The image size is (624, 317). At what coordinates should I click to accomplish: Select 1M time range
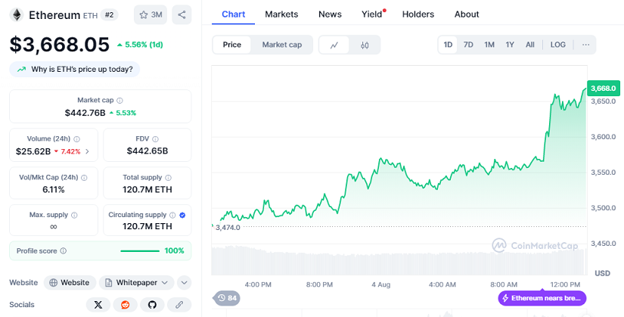click(x=489, y=45)
